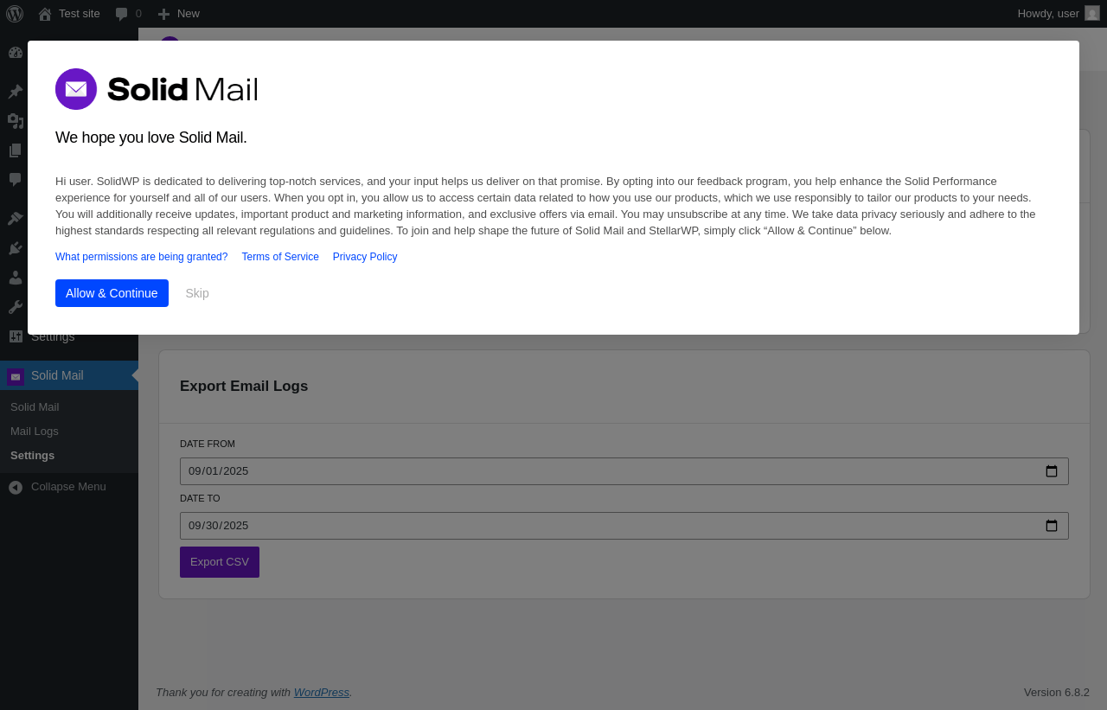Open Tools wrench sidebar icon
The image size is (1107, 710).
16,307
